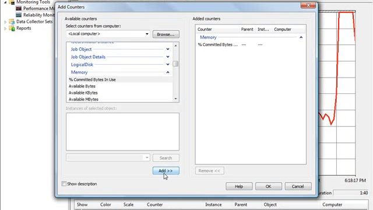Click the Add >> button

point(166,171)
